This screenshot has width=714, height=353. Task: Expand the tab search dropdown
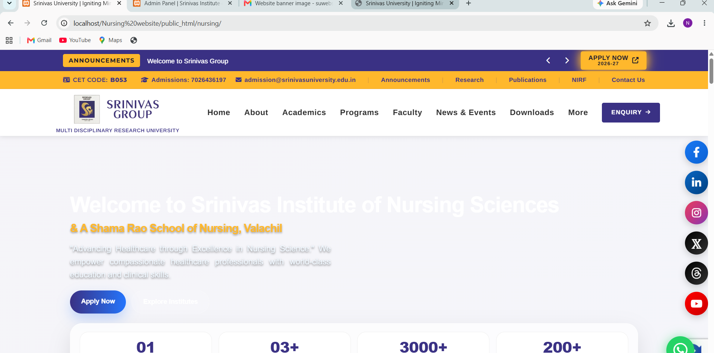(x=9, y=3)
